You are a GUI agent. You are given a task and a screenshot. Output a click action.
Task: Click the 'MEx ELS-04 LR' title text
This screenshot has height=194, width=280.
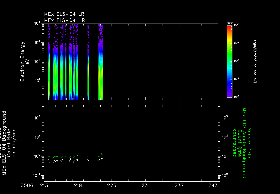click(64, 14)
